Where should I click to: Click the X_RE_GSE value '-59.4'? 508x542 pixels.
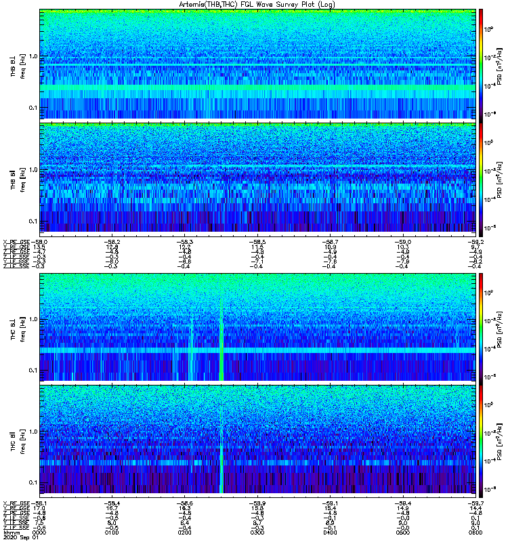pyautogui.click(x=403, y=503)
